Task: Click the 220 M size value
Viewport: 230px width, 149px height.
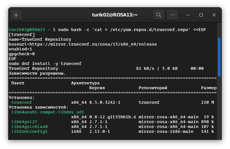Action: [208, 102]
